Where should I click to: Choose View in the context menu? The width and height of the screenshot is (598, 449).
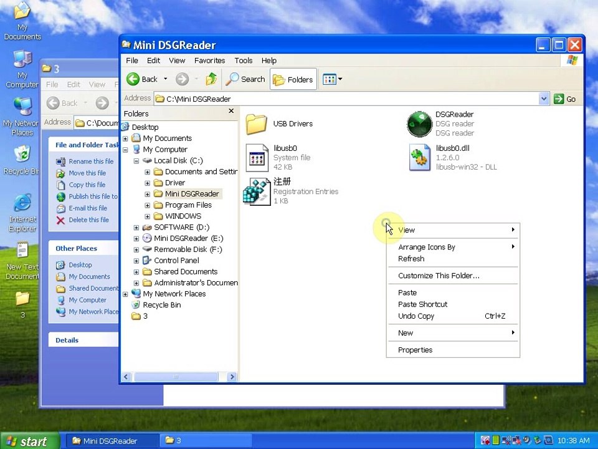point(453,230)
